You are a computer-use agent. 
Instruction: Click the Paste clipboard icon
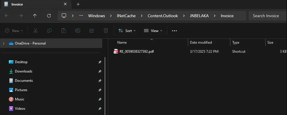point(64,31)
